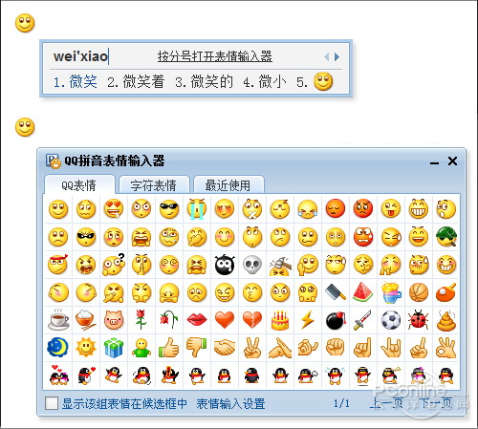Screen dimensions: 478x429
Task: Select the lightning bolt emoji
Action: pyautogui.click(x=308, y=320)
